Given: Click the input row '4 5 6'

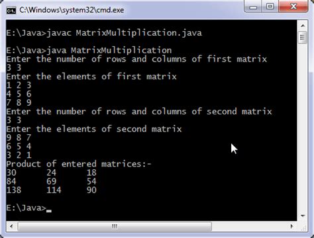Looking at the screenshot, I should [19, 94].
